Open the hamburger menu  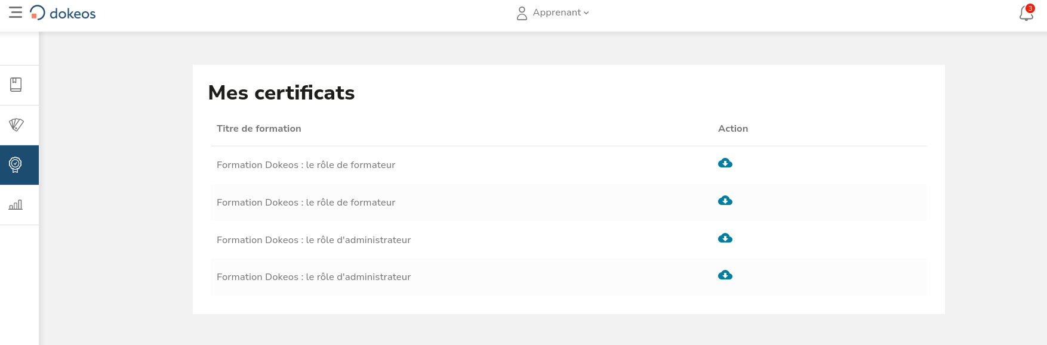click(16, 13)
